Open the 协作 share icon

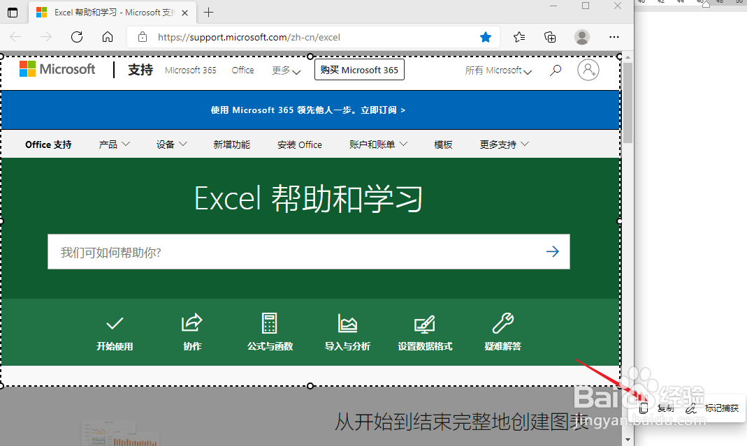click(192, 322)
